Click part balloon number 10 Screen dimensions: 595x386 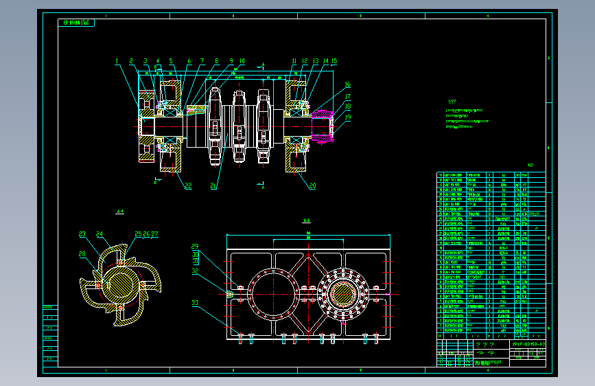(x=242, y=61)
